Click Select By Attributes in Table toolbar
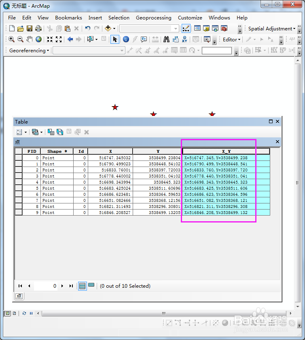The width and height of the screenshot is (305, 340). coord(51,132)
